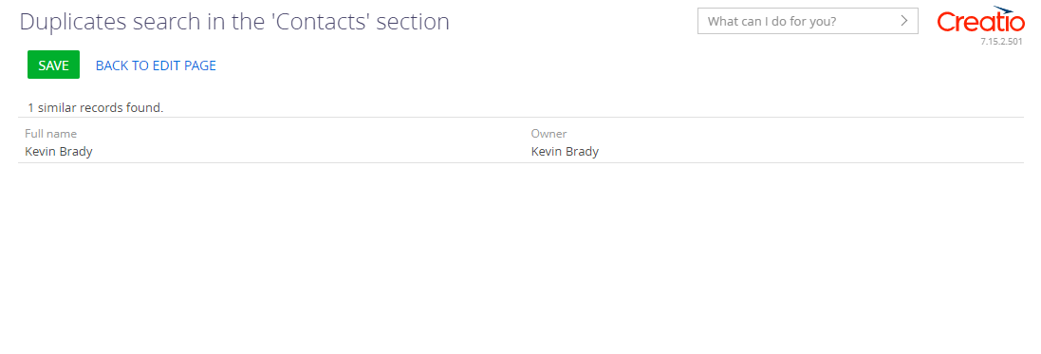1041x354 pixels.
Task: Select the 'Owner' column label
Action: [549, 134]
